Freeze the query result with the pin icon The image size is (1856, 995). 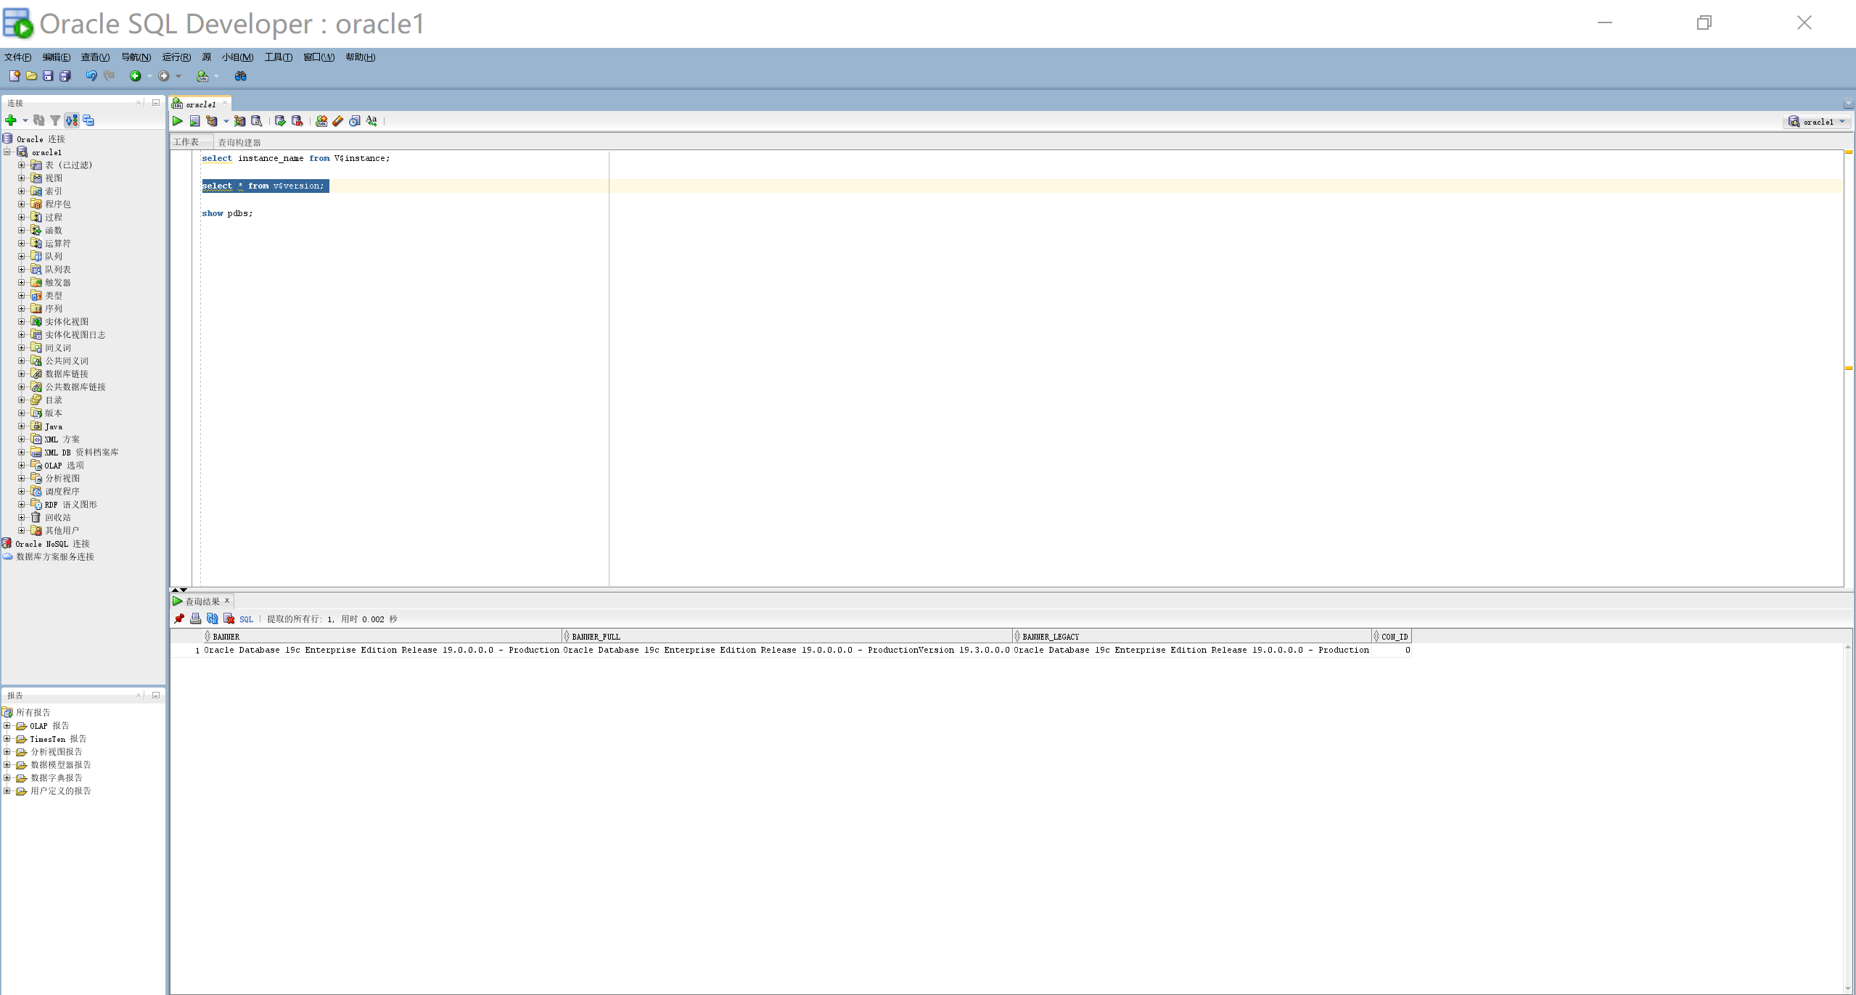coord(179,619)
